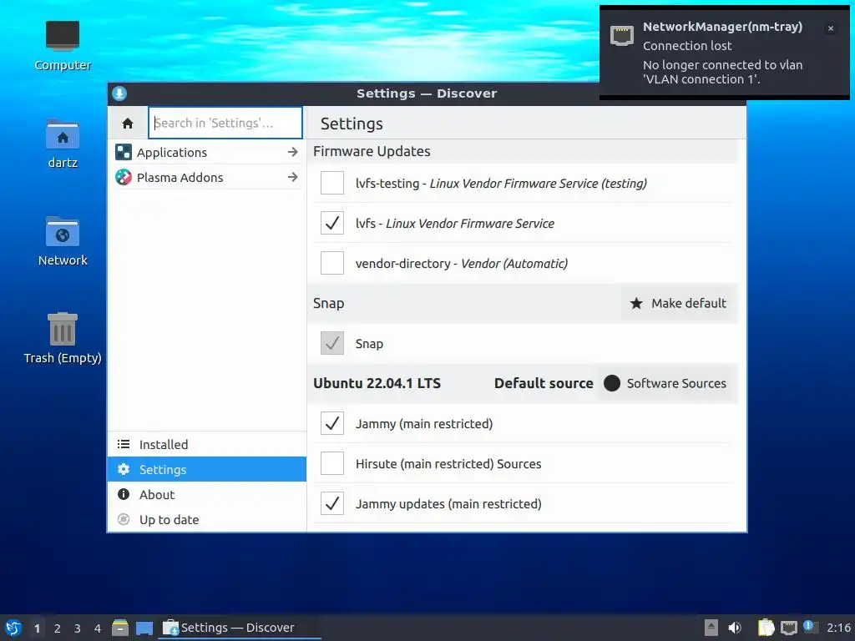Image resolution: width=855 pixels, height=641 pixels.
Task: Click the 'Snap' section header
Action: (328, 303)
